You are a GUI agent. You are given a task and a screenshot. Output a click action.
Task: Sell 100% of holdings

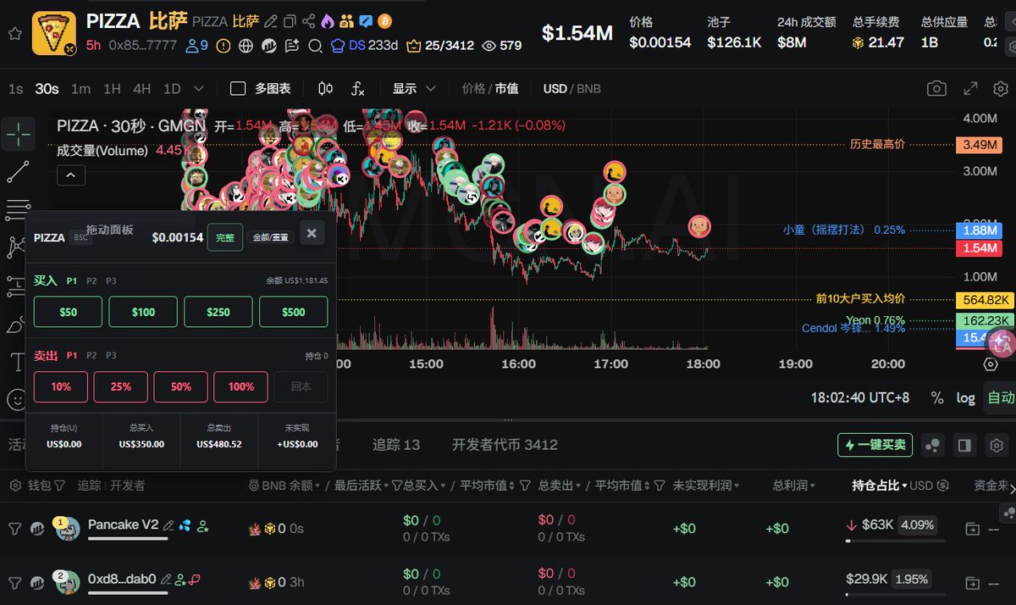(240, 386)
